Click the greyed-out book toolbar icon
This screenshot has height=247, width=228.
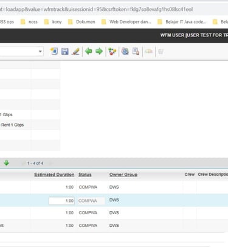coord(148,51)
